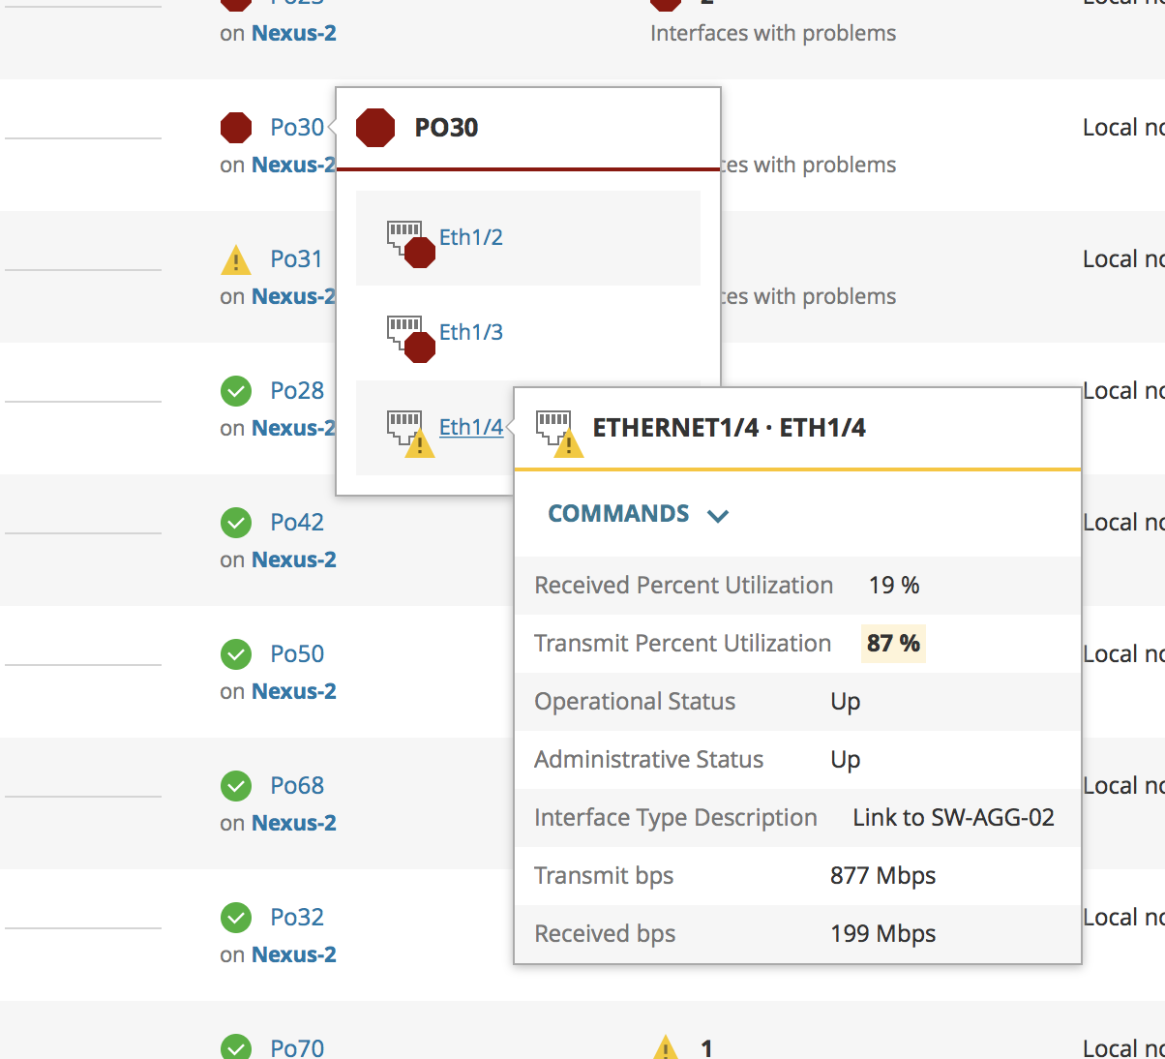1165x1059 pixels.
Task: Click the warning triangle next to count 1
Action: [666, 1047]
